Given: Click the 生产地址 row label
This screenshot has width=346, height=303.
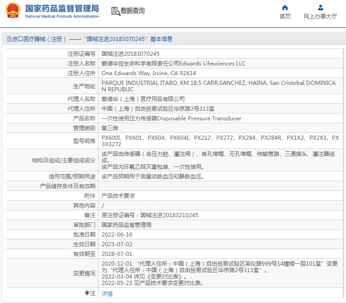Looking at the screenshot, I should tap(84, 86).
